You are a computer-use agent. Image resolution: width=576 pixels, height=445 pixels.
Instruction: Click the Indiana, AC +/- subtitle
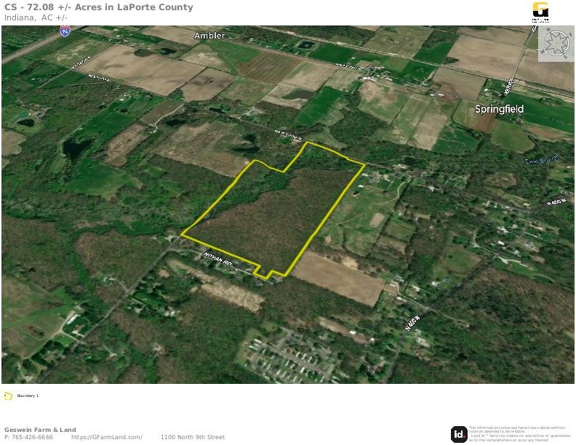pos(36,17)
